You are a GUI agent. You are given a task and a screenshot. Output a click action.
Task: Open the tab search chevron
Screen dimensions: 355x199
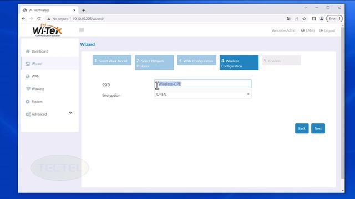pos(306,8)
